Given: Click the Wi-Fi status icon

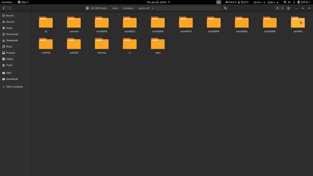Looking at the screenshot, I should (x=285, y=2).
